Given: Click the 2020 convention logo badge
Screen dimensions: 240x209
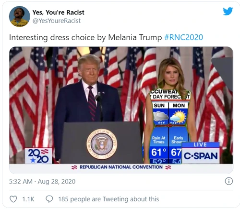Looking at the screenshot, I should tap(38, 155).
